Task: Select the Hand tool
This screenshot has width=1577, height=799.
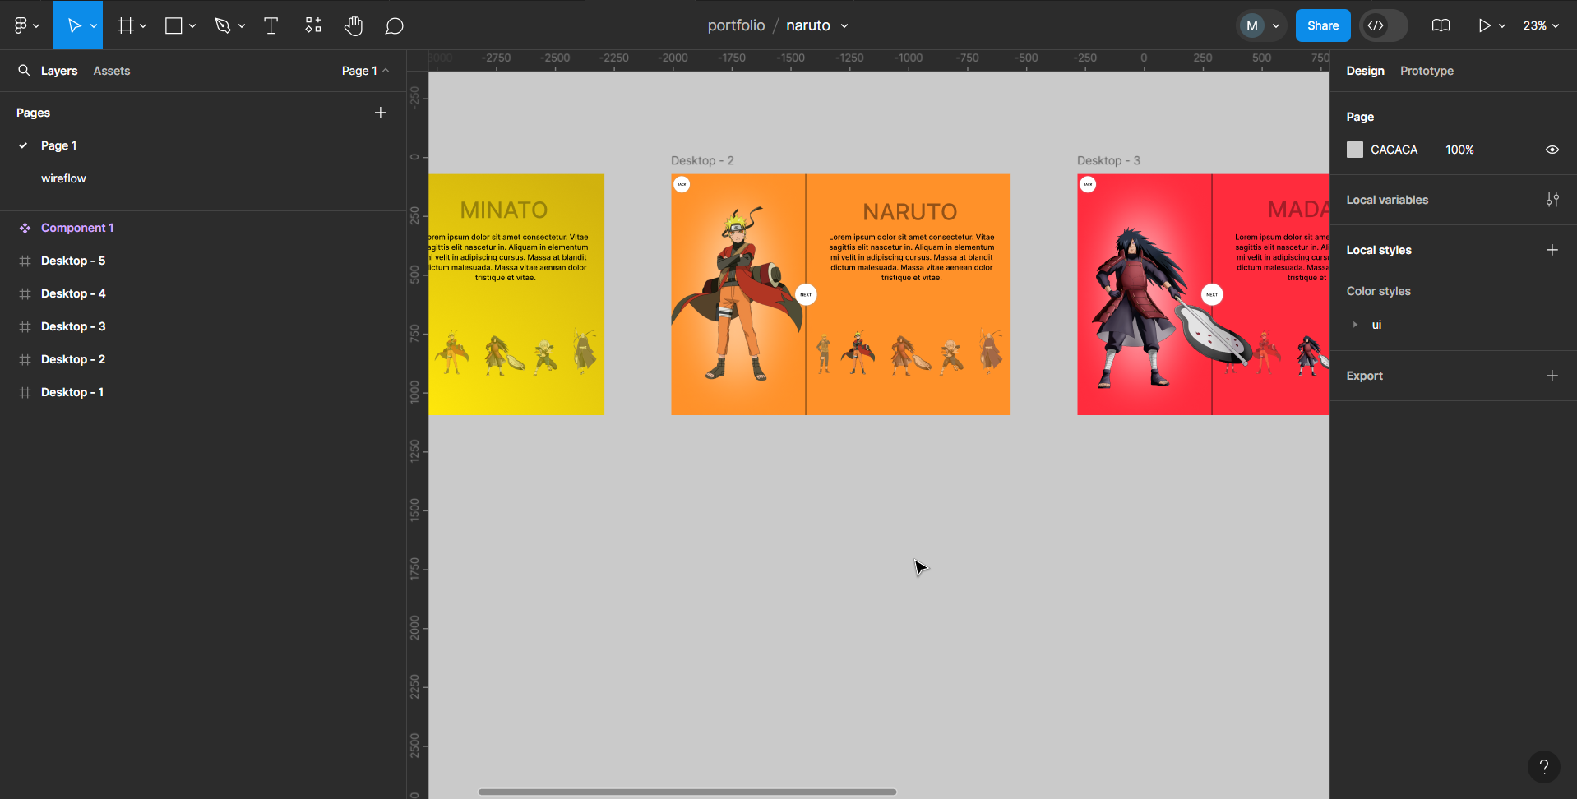Action: (354, 25)
